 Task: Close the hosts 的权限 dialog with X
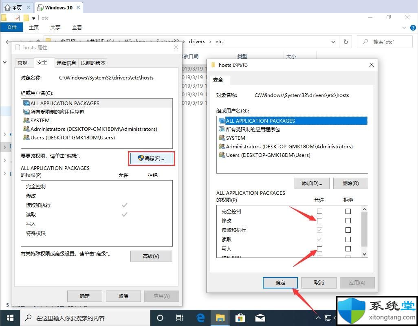point(371,65)
